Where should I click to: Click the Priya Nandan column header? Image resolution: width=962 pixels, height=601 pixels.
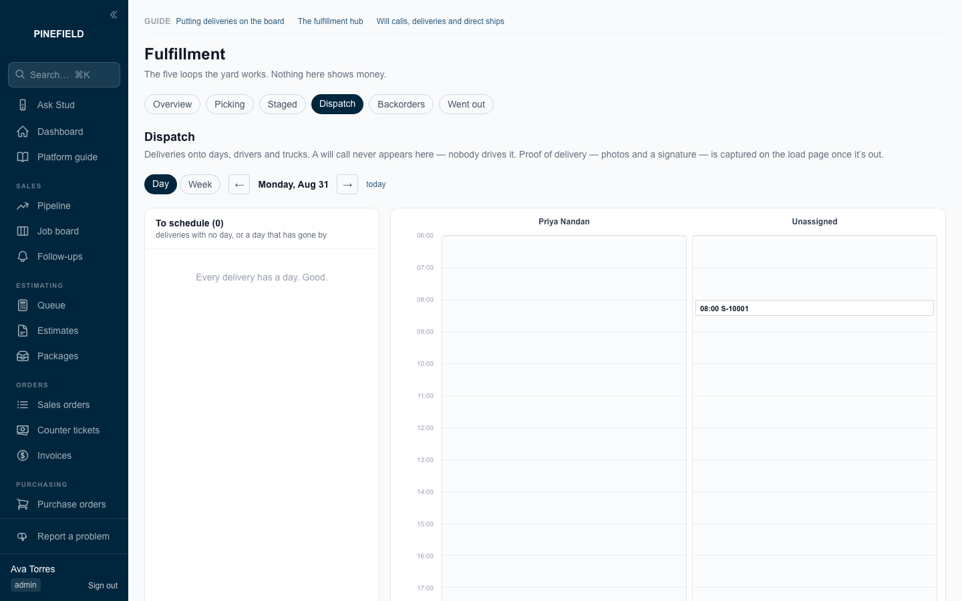564,222
